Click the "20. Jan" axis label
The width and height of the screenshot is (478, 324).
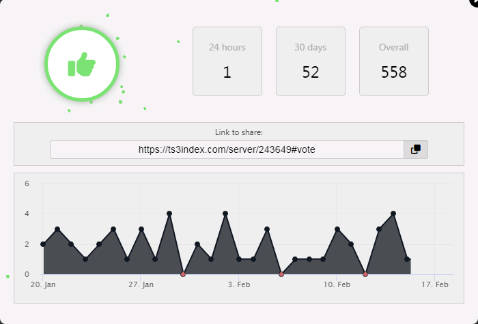[x=43, y=284]
